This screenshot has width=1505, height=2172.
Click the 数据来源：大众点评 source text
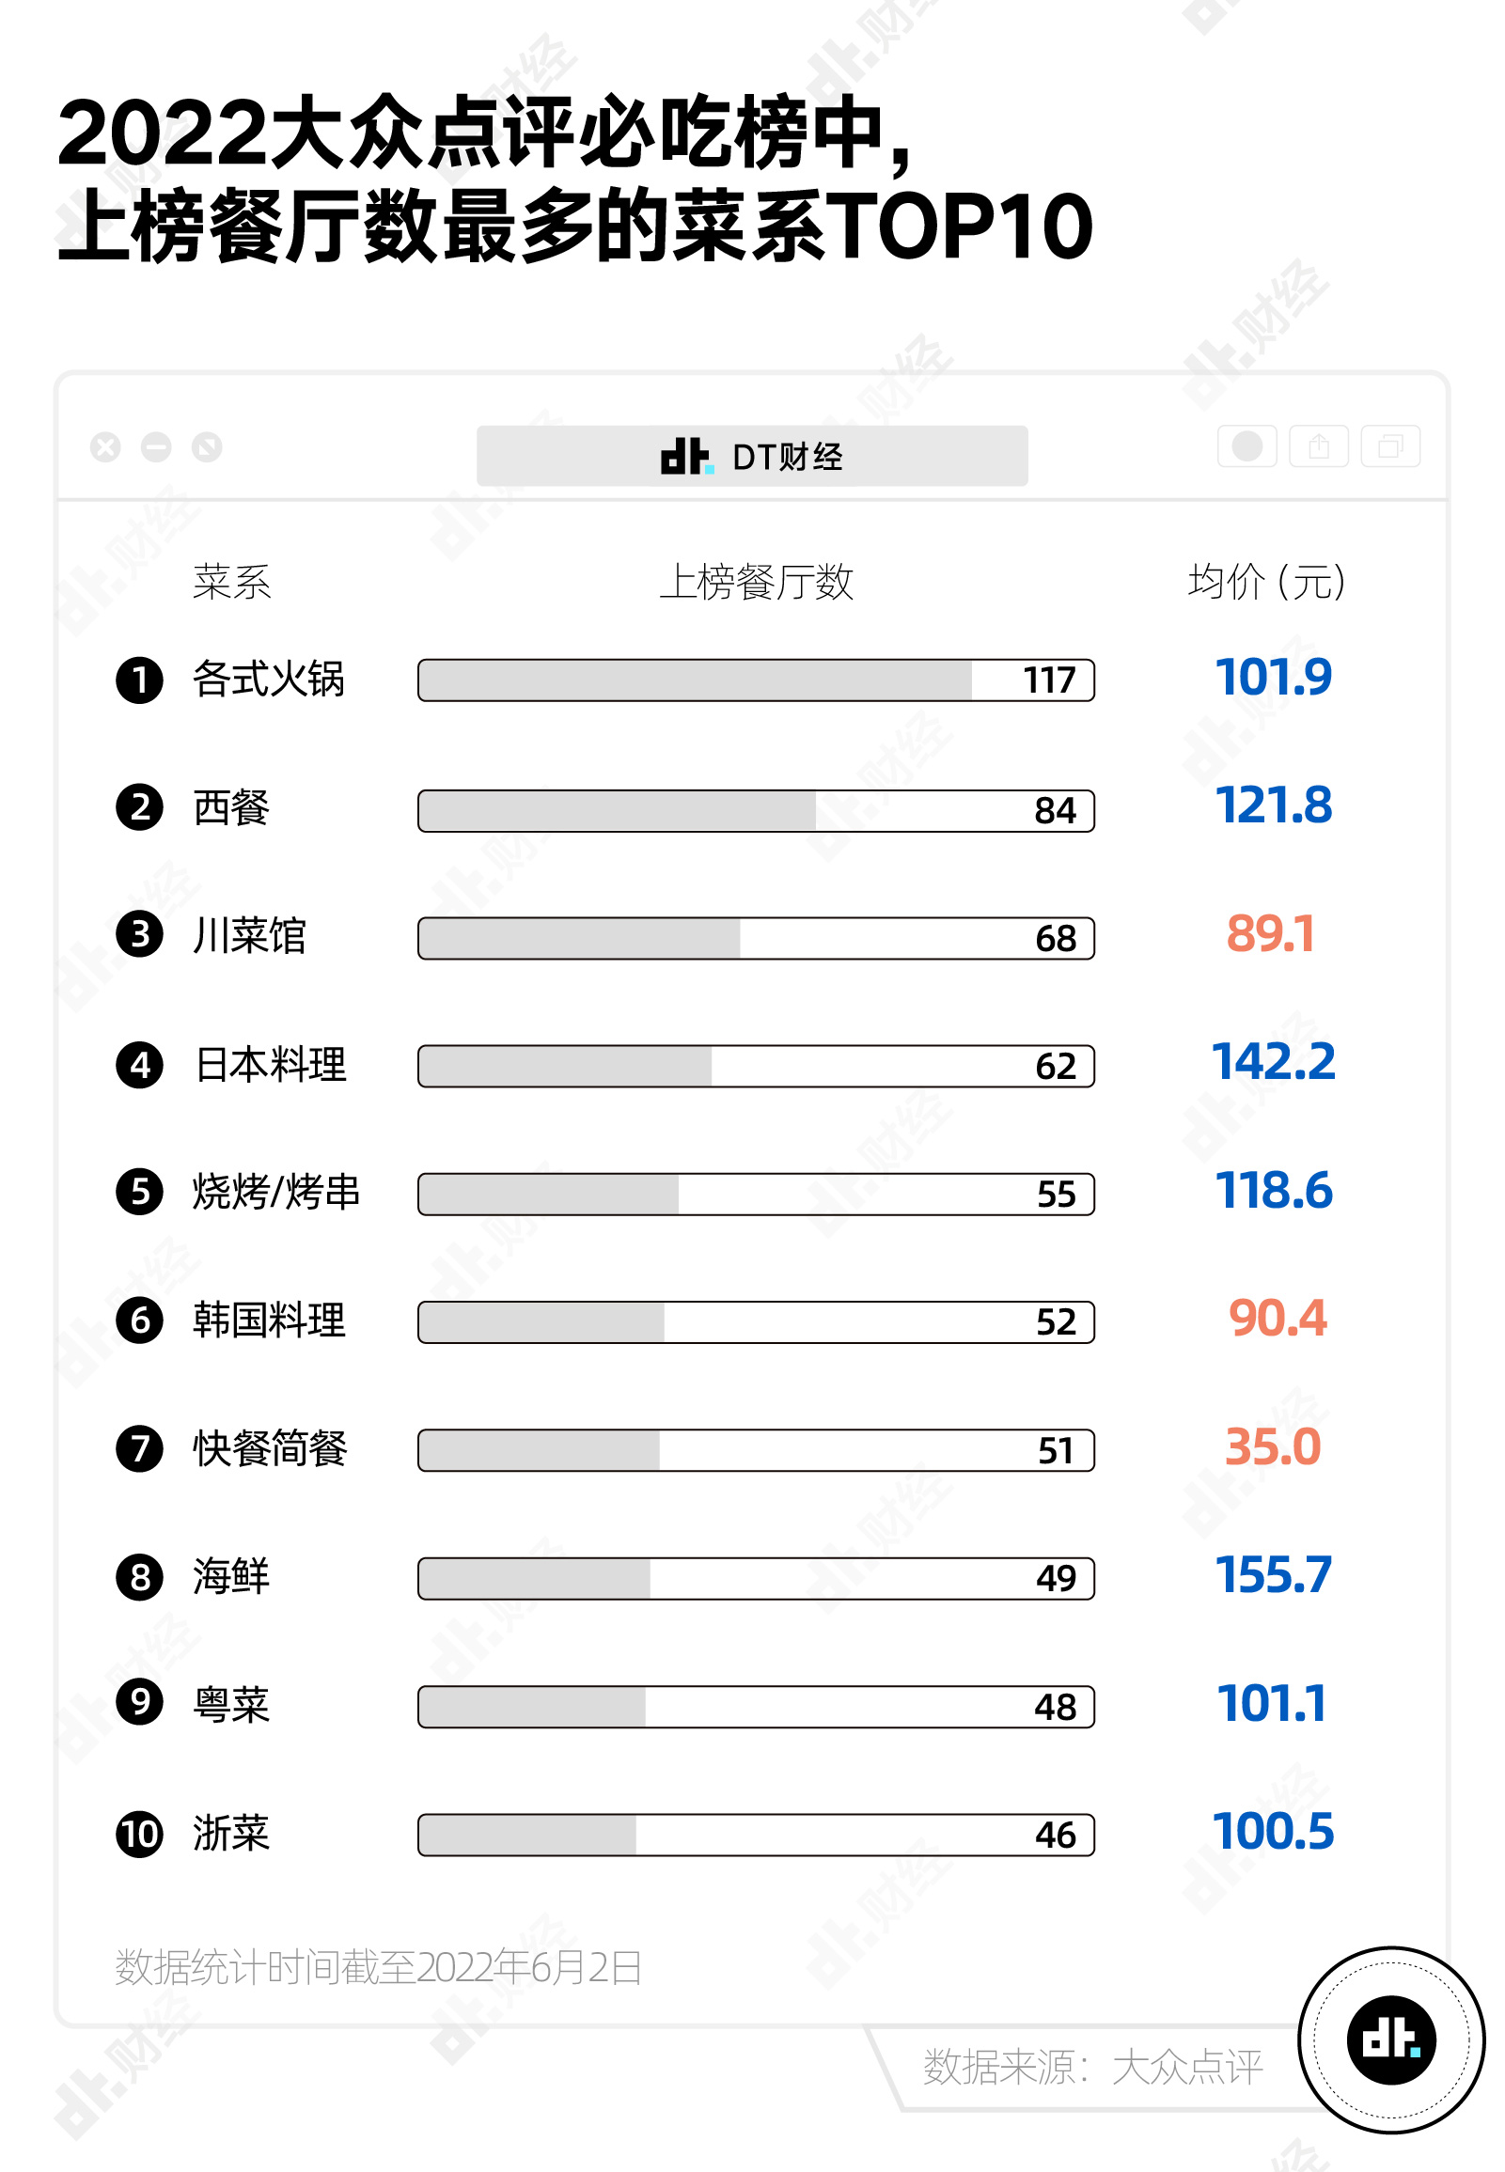[1092, 2067]
